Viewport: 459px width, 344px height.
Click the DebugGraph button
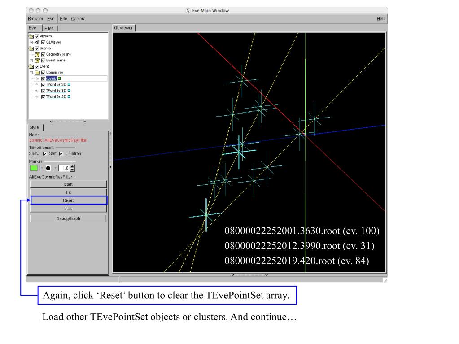coord(68,218)
